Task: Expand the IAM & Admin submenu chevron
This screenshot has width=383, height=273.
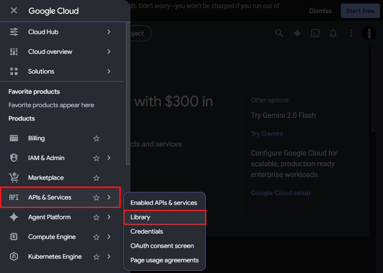Action: [x=109, y=158]
